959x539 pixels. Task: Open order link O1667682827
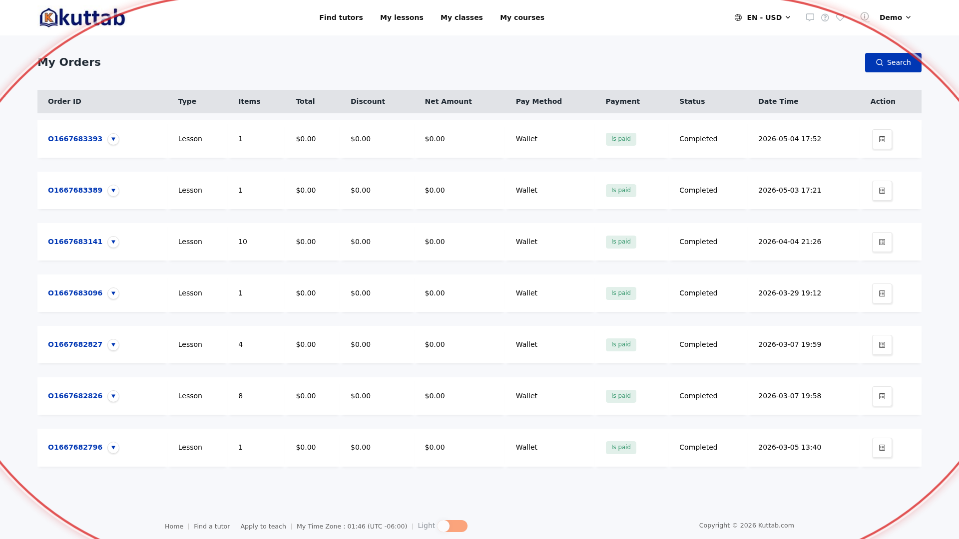75,344
